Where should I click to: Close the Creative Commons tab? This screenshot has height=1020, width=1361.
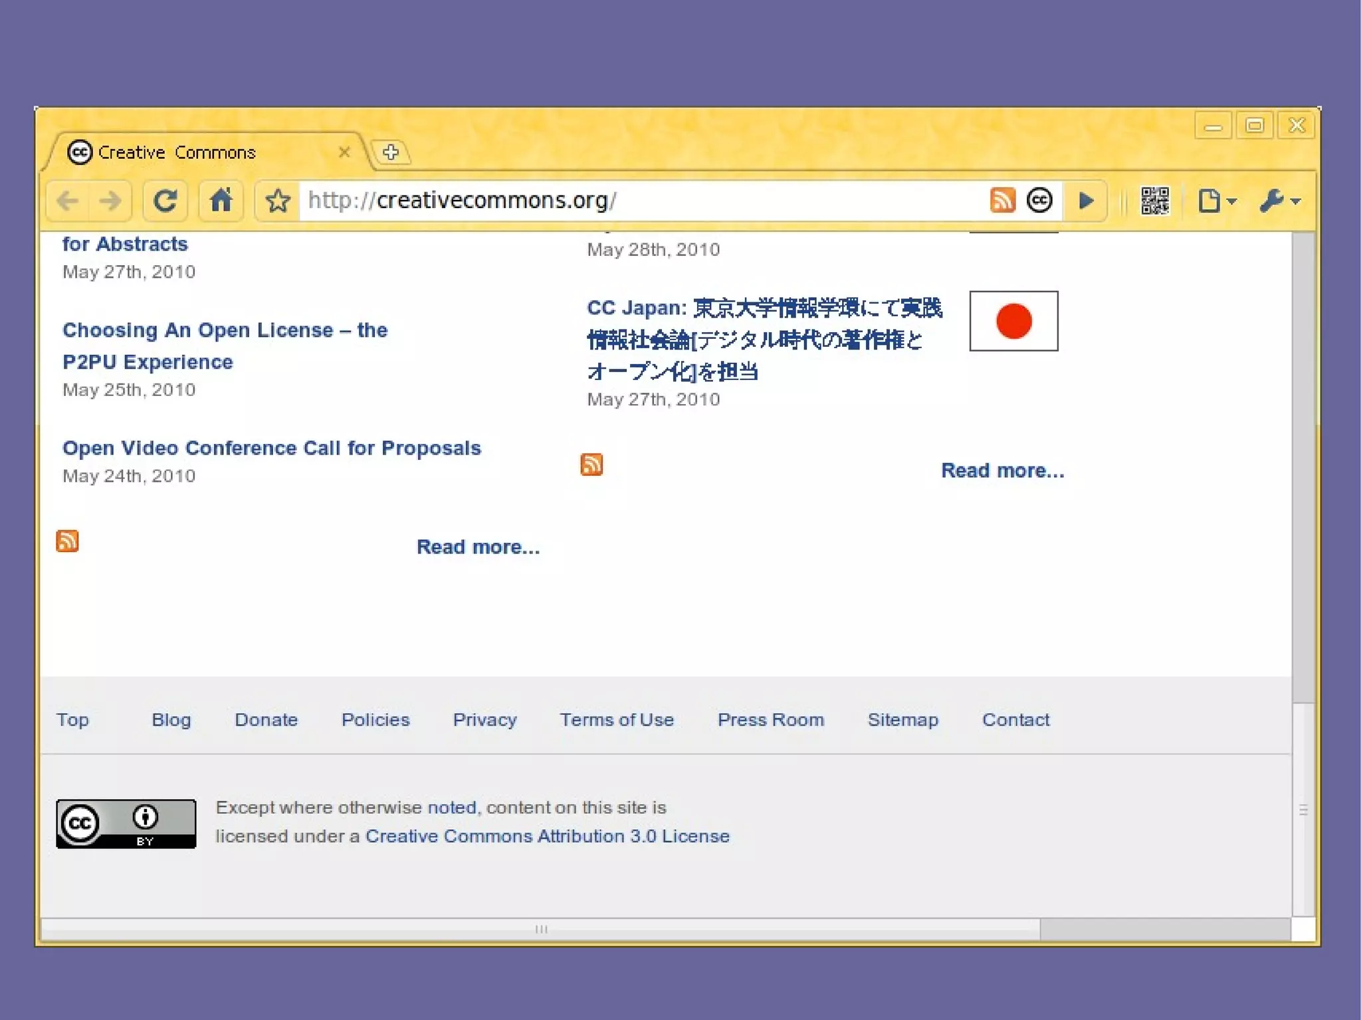coord(344,152)
